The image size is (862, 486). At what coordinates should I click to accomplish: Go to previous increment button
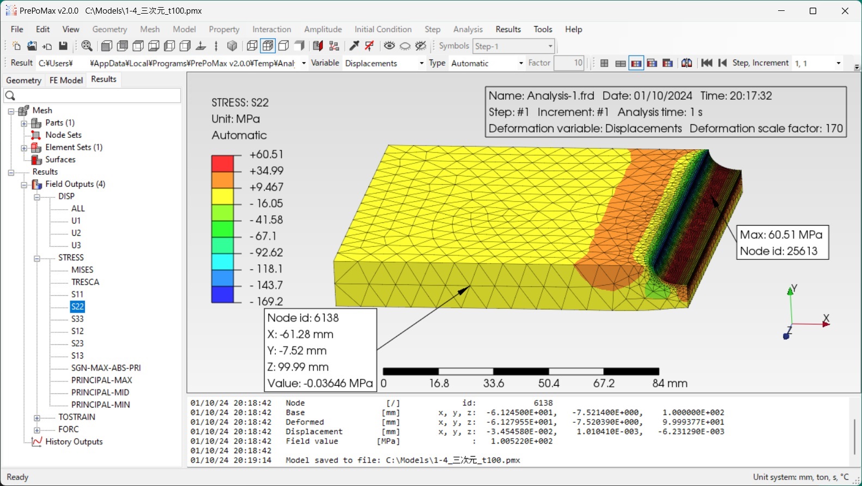[x=723, y=63]
